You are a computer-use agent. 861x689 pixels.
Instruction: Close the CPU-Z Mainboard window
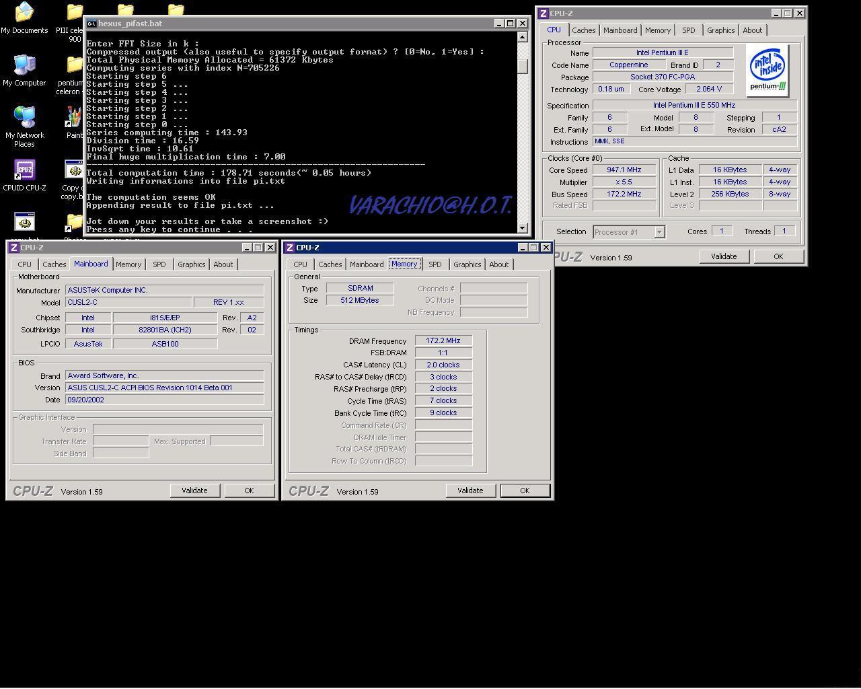pyautogui.click(x=270, y=248)
